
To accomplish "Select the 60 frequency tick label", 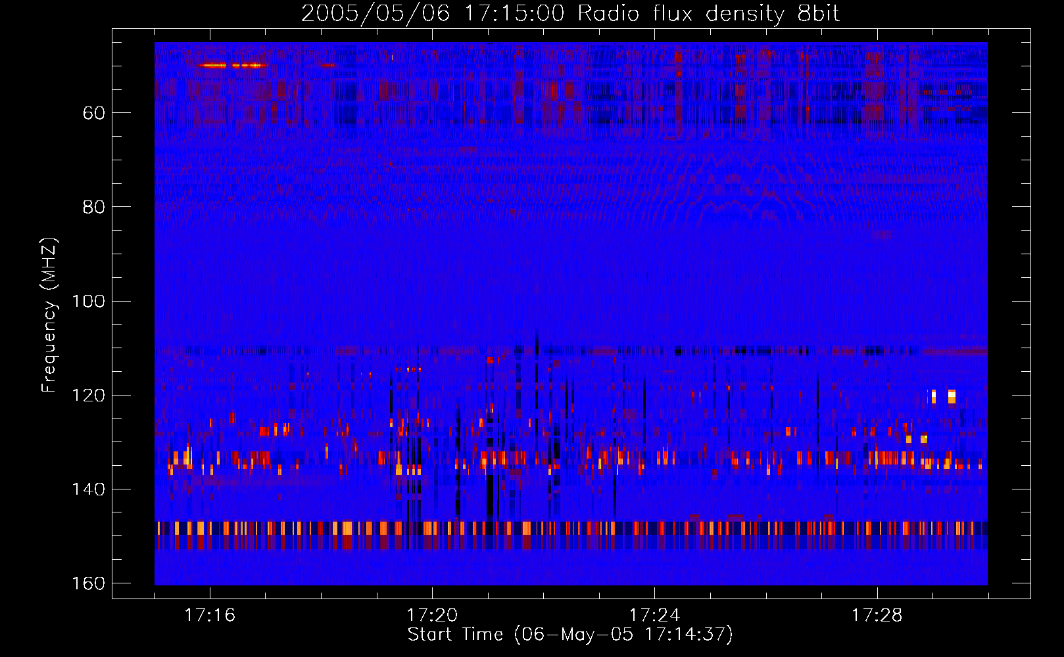I will point(94,113).
